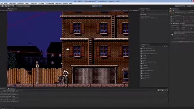Screen dimensions: 194x109
Task: Click the UI Root script component icon
Action: 171,24
